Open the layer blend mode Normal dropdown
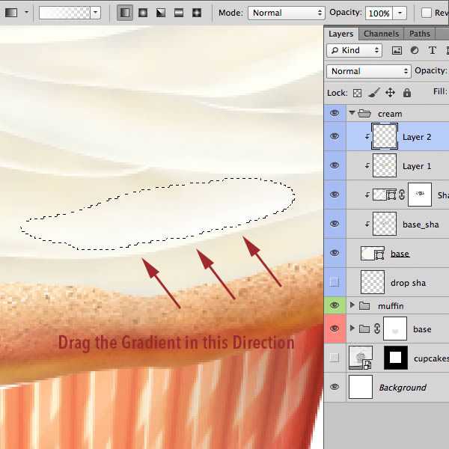The height and width of the screenshot is (449, 449). pos(368,71)
